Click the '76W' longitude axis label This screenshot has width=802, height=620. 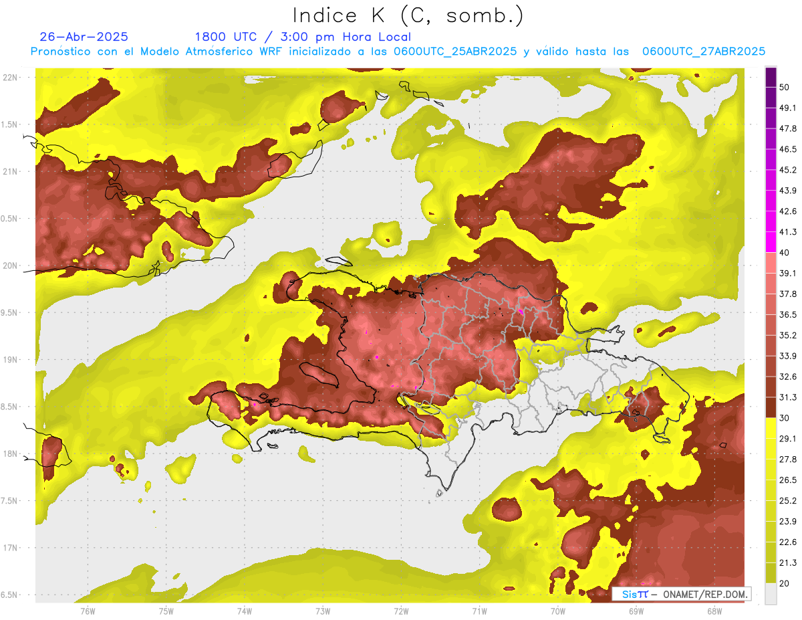click(88, 611)
